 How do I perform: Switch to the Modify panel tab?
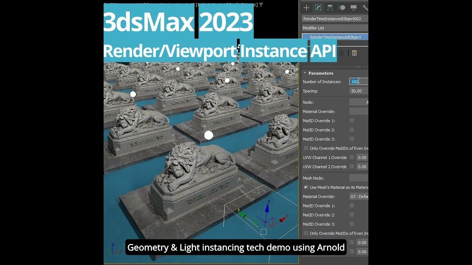[x=318, y=7]
